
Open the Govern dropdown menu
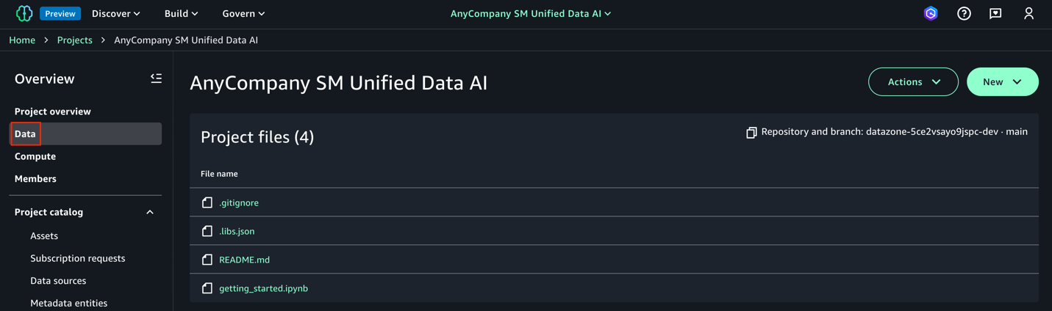(x=243, y=13)
